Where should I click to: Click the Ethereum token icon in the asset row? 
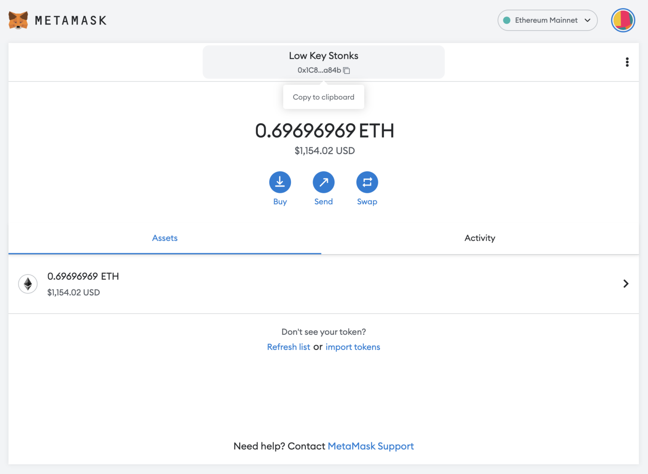(28, 284)
